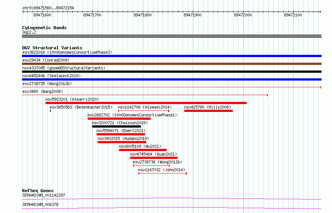Open nsv1142706 (Alsmadi2014) label
The image size is (332, 213).
coord(145,107)
